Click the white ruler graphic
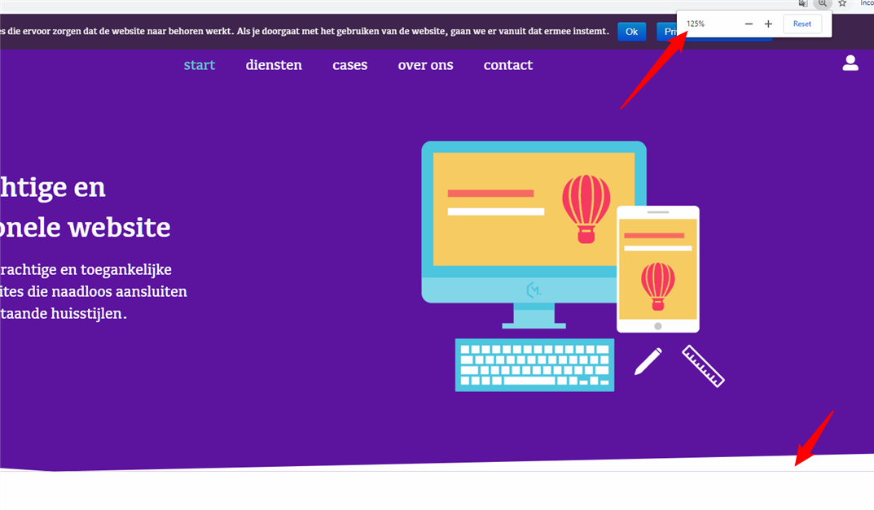 [x=704, y=366]
